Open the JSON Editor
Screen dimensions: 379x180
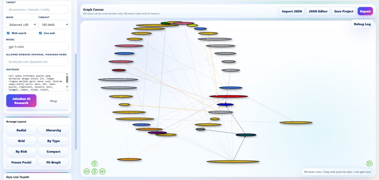(x=318, y=11)
